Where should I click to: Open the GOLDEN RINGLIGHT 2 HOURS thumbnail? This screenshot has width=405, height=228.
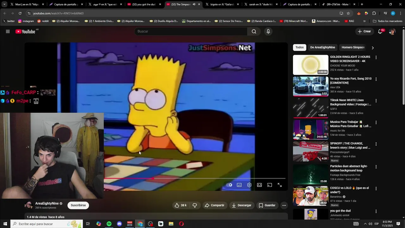pyautogui.click(x=311, y=65)
